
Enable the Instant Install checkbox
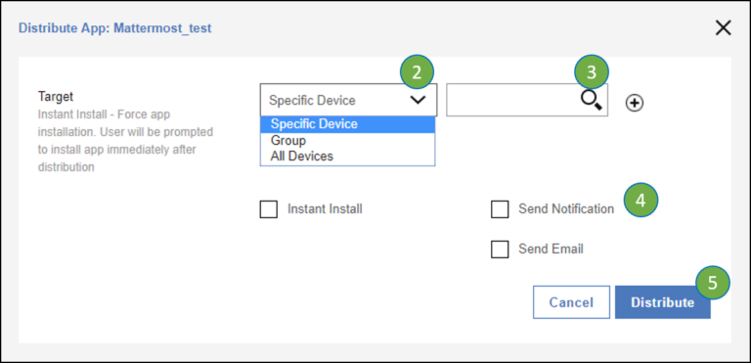coord(268,209)
